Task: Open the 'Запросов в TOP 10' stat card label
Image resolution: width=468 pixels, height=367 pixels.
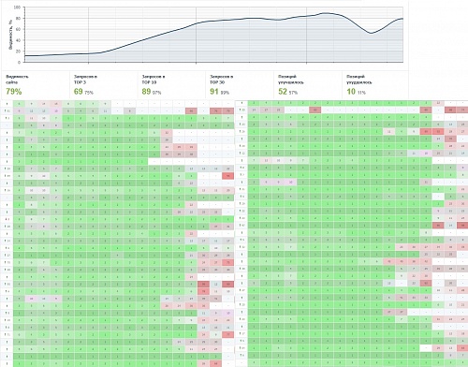Action: click(x=154, y=80)
